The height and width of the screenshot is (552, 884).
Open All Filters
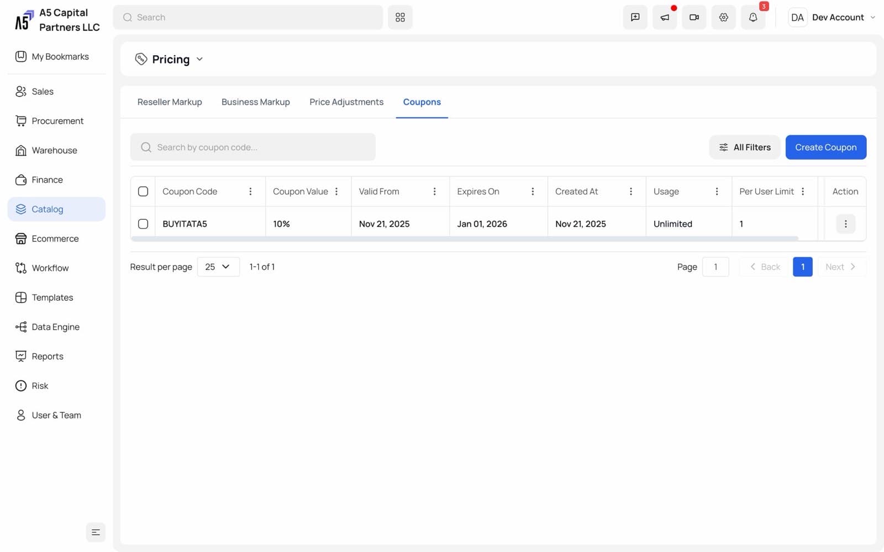744,147
